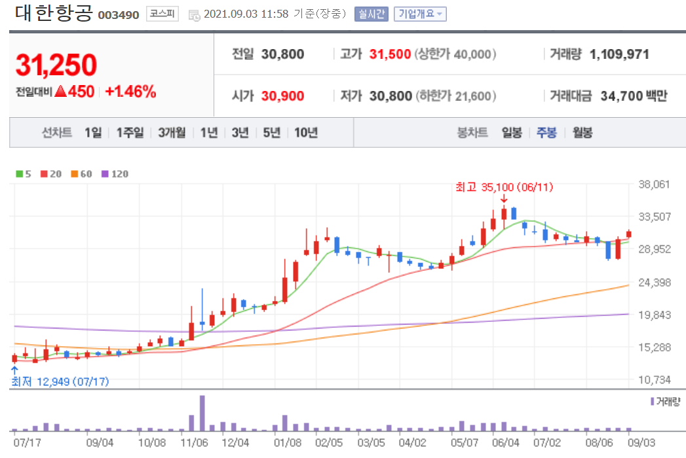
Task: Click the 01/08 date axis label
Action: coord(288,443)
